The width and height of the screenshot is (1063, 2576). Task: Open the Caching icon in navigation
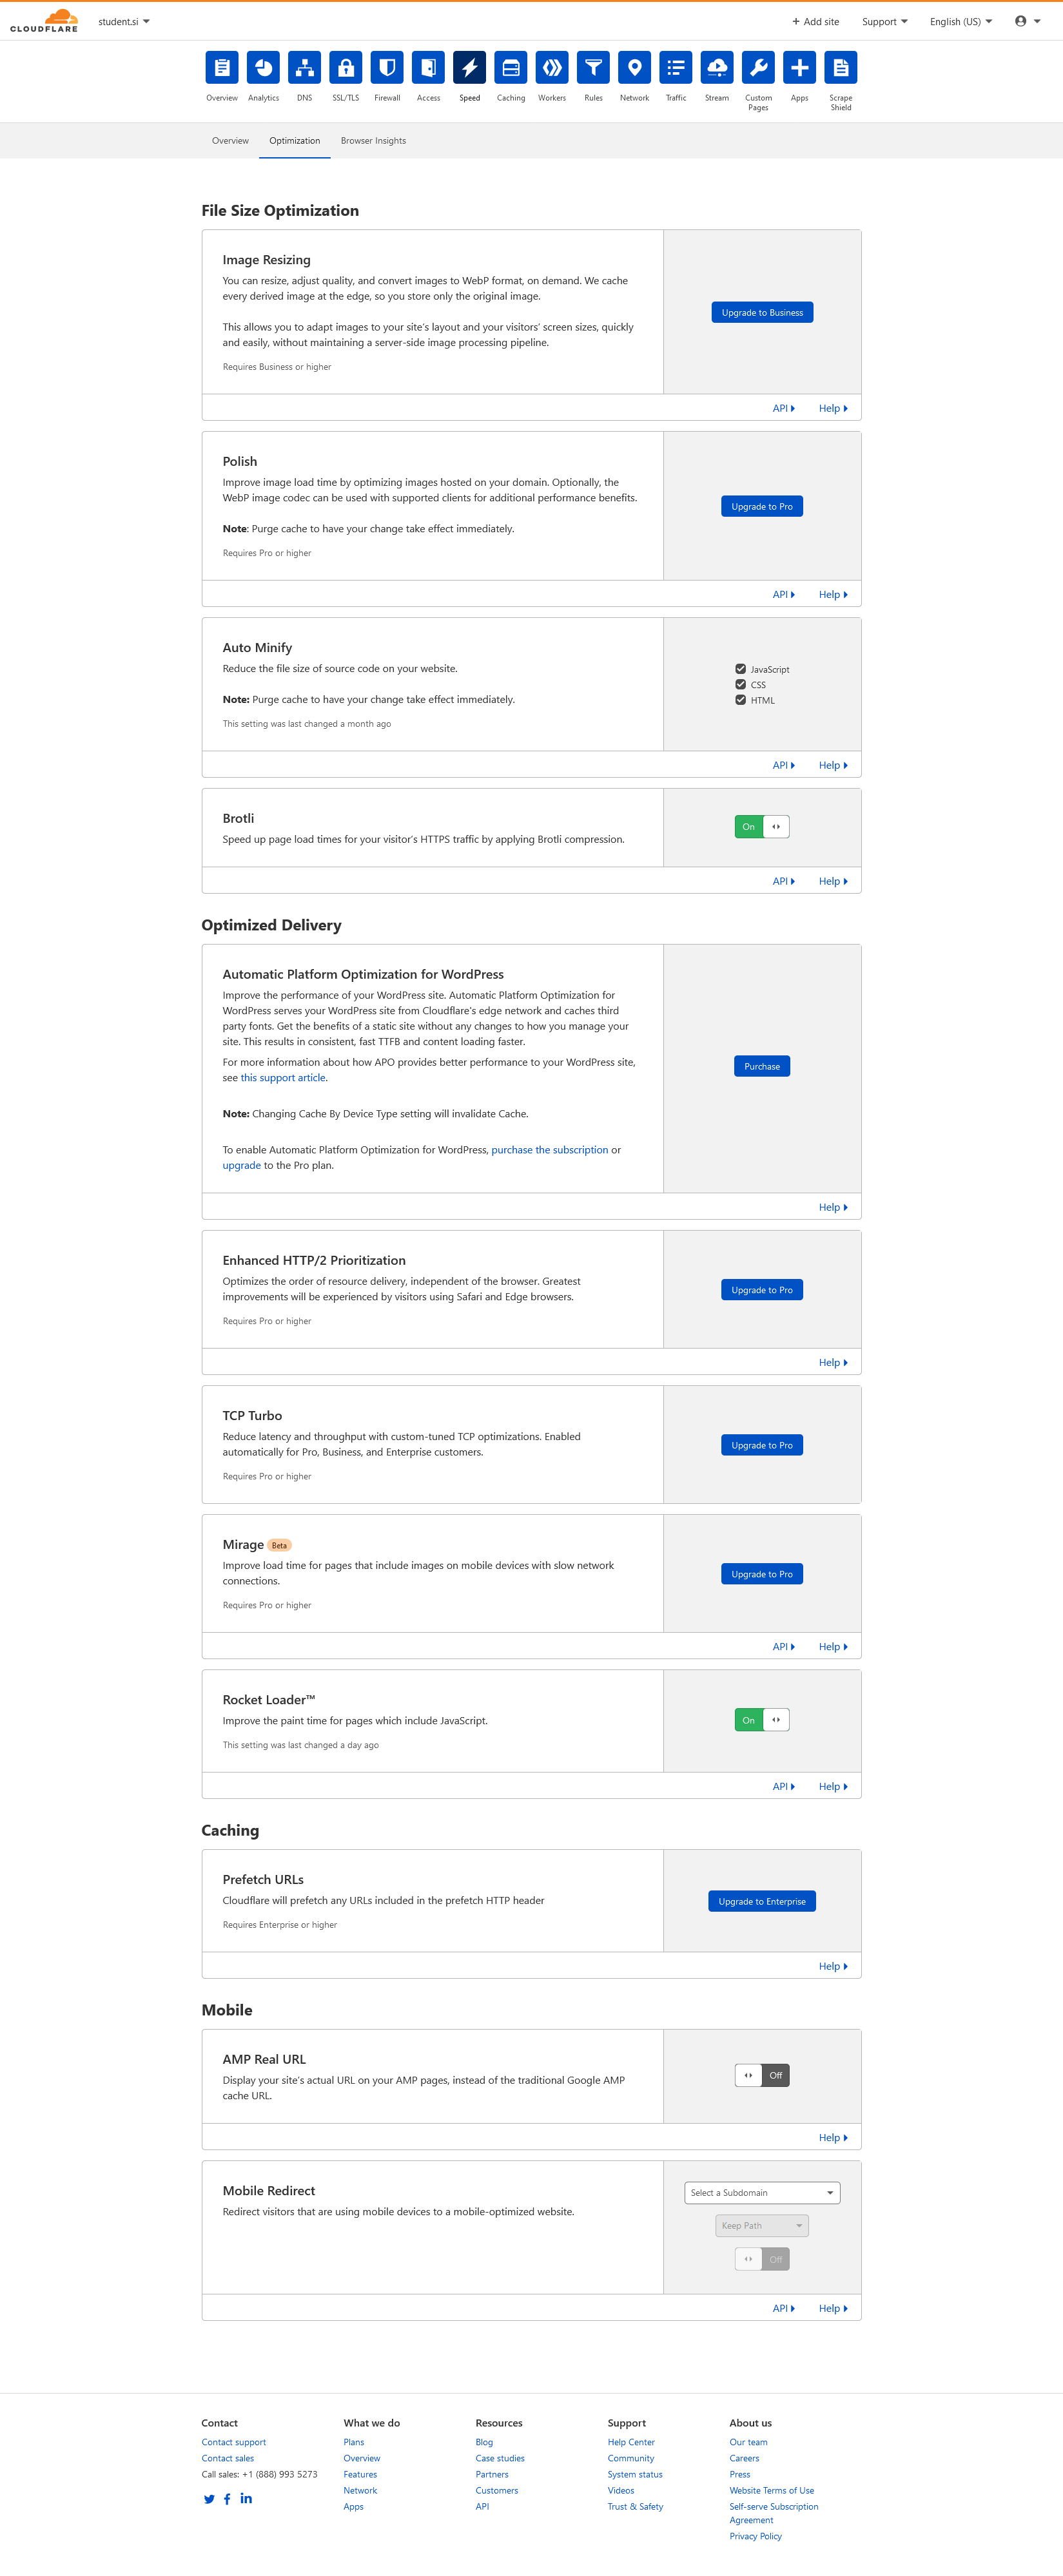pos(511,68)
